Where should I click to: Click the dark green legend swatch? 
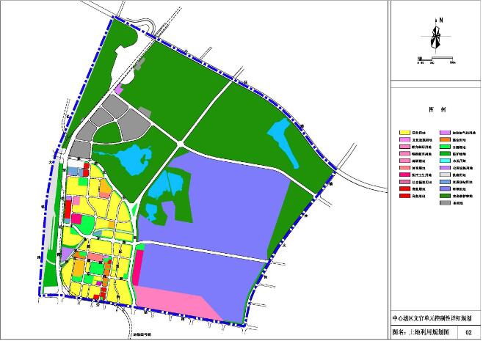click(x=445, y=196)
